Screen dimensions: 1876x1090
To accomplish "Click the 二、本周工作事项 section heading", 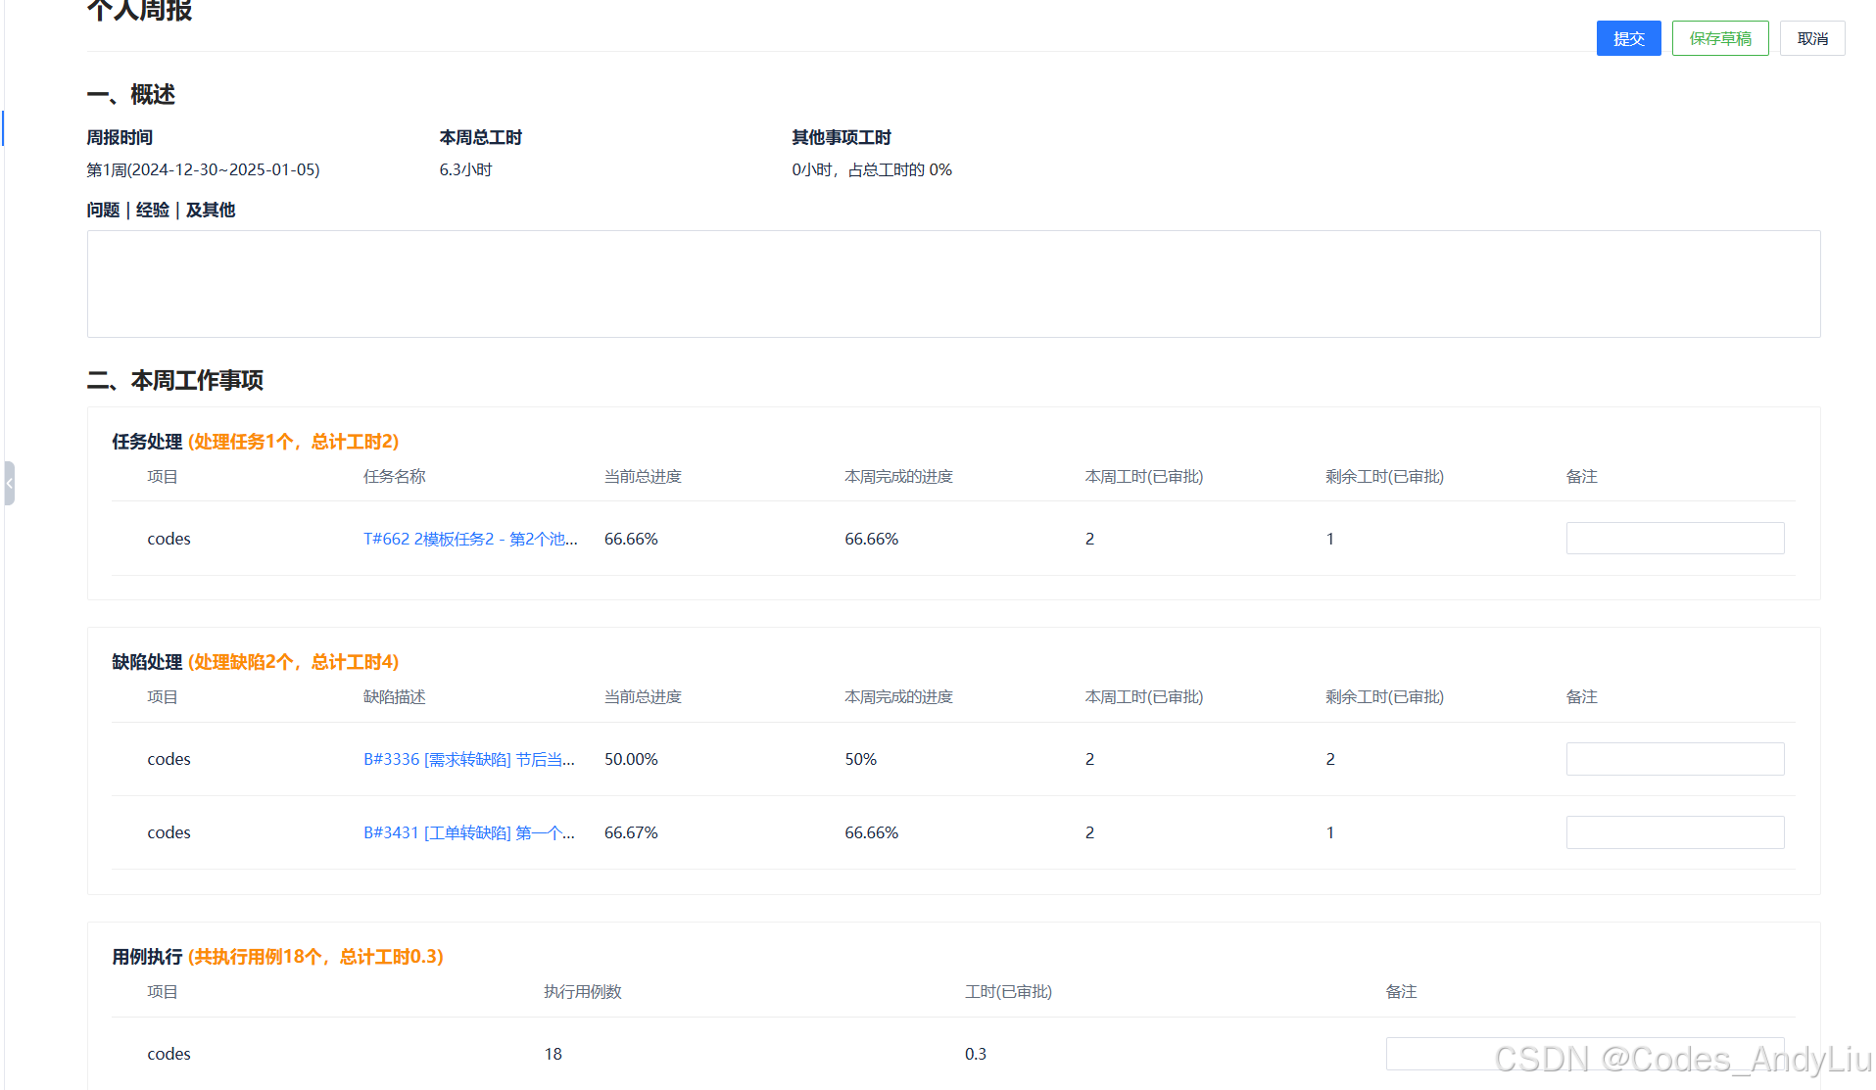I will [x=175, y=380].
